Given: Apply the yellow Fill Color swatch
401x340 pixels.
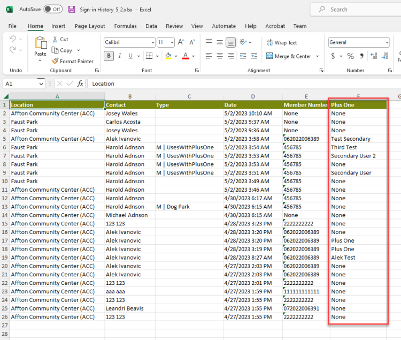Looking at the screenshot, I should (167, 56).
